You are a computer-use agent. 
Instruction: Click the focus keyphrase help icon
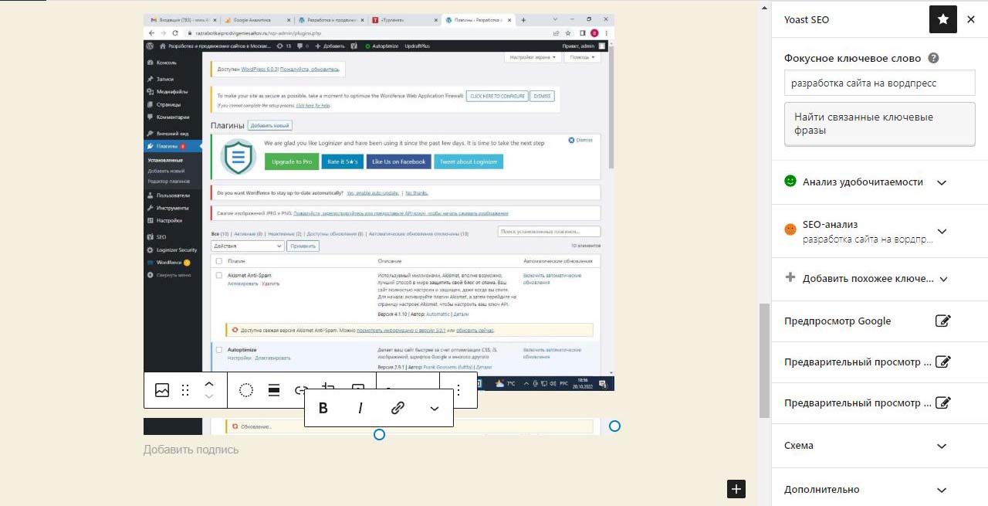(x=933, y=58)
